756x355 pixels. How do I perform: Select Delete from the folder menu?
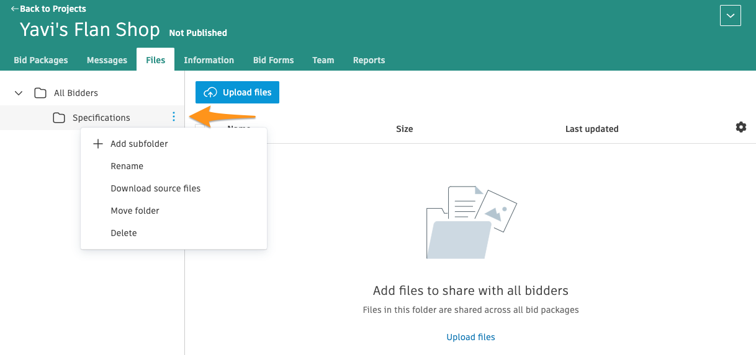[124, 233]
